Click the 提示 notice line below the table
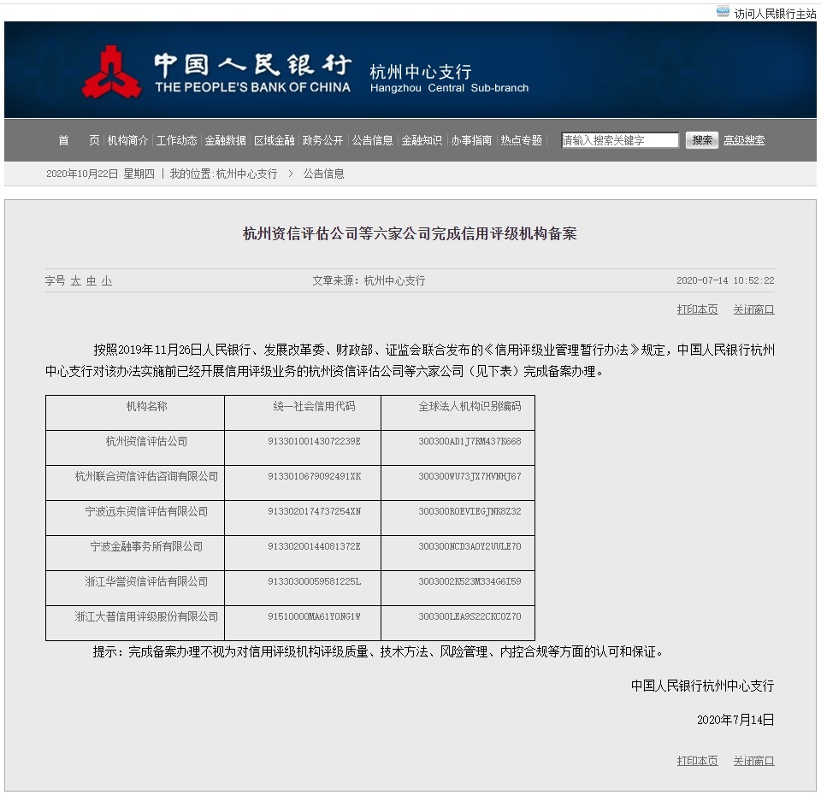821x795 pixels. (x=378, y=651)
